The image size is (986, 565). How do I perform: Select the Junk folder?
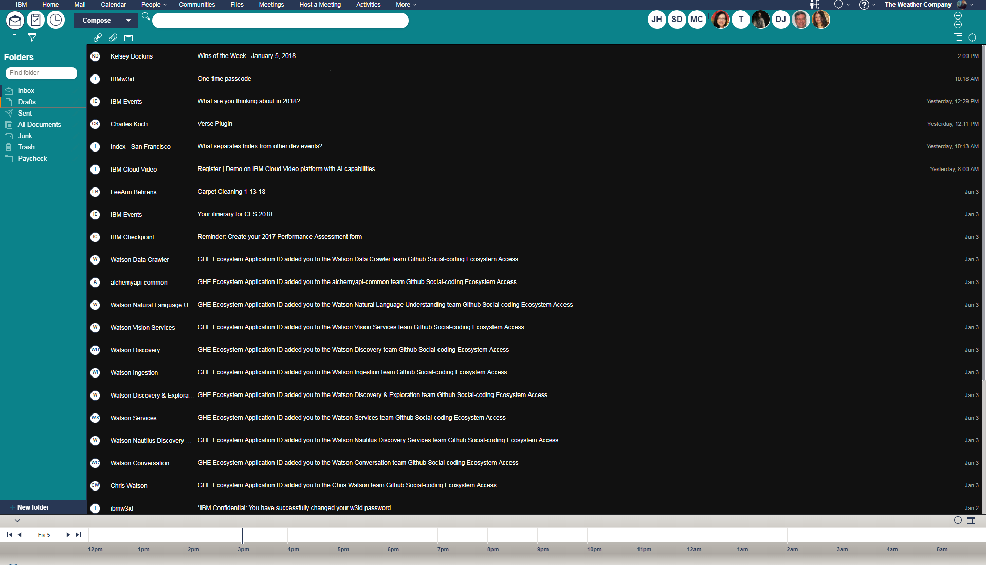coord(43,136)
